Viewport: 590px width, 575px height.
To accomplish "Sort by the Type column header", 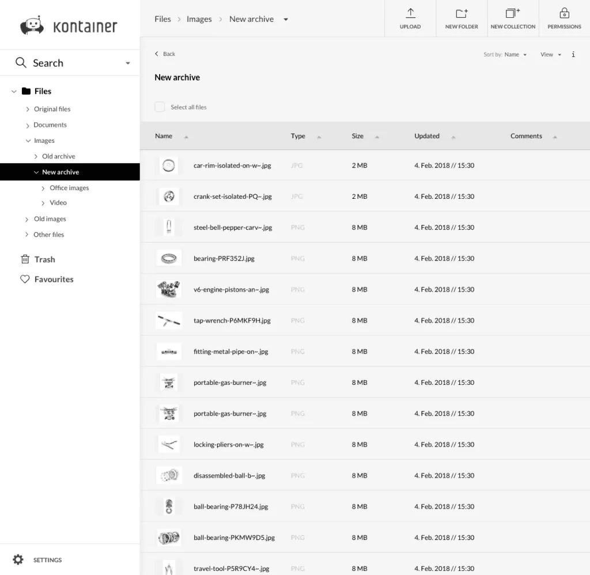I will point(305,136).
